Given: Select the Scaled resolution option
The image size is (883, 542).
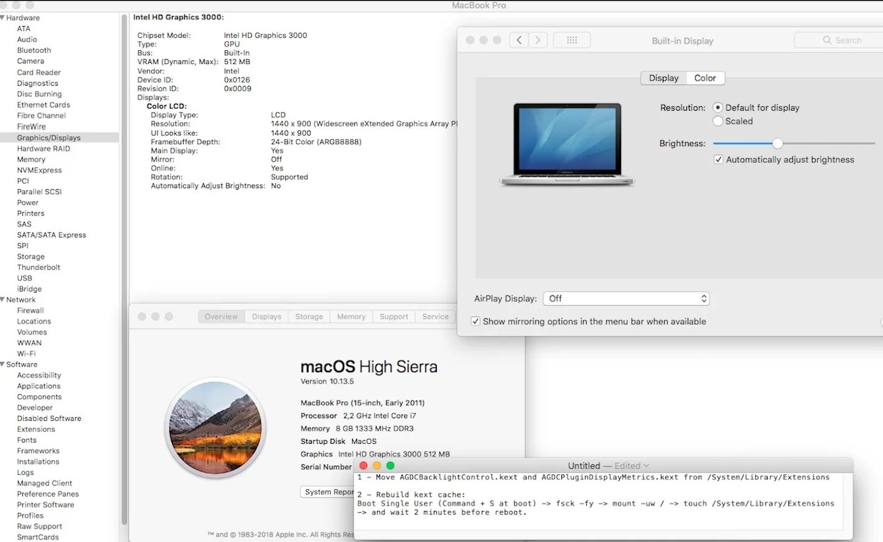Looking at the screenshot, I should (717, 121).
